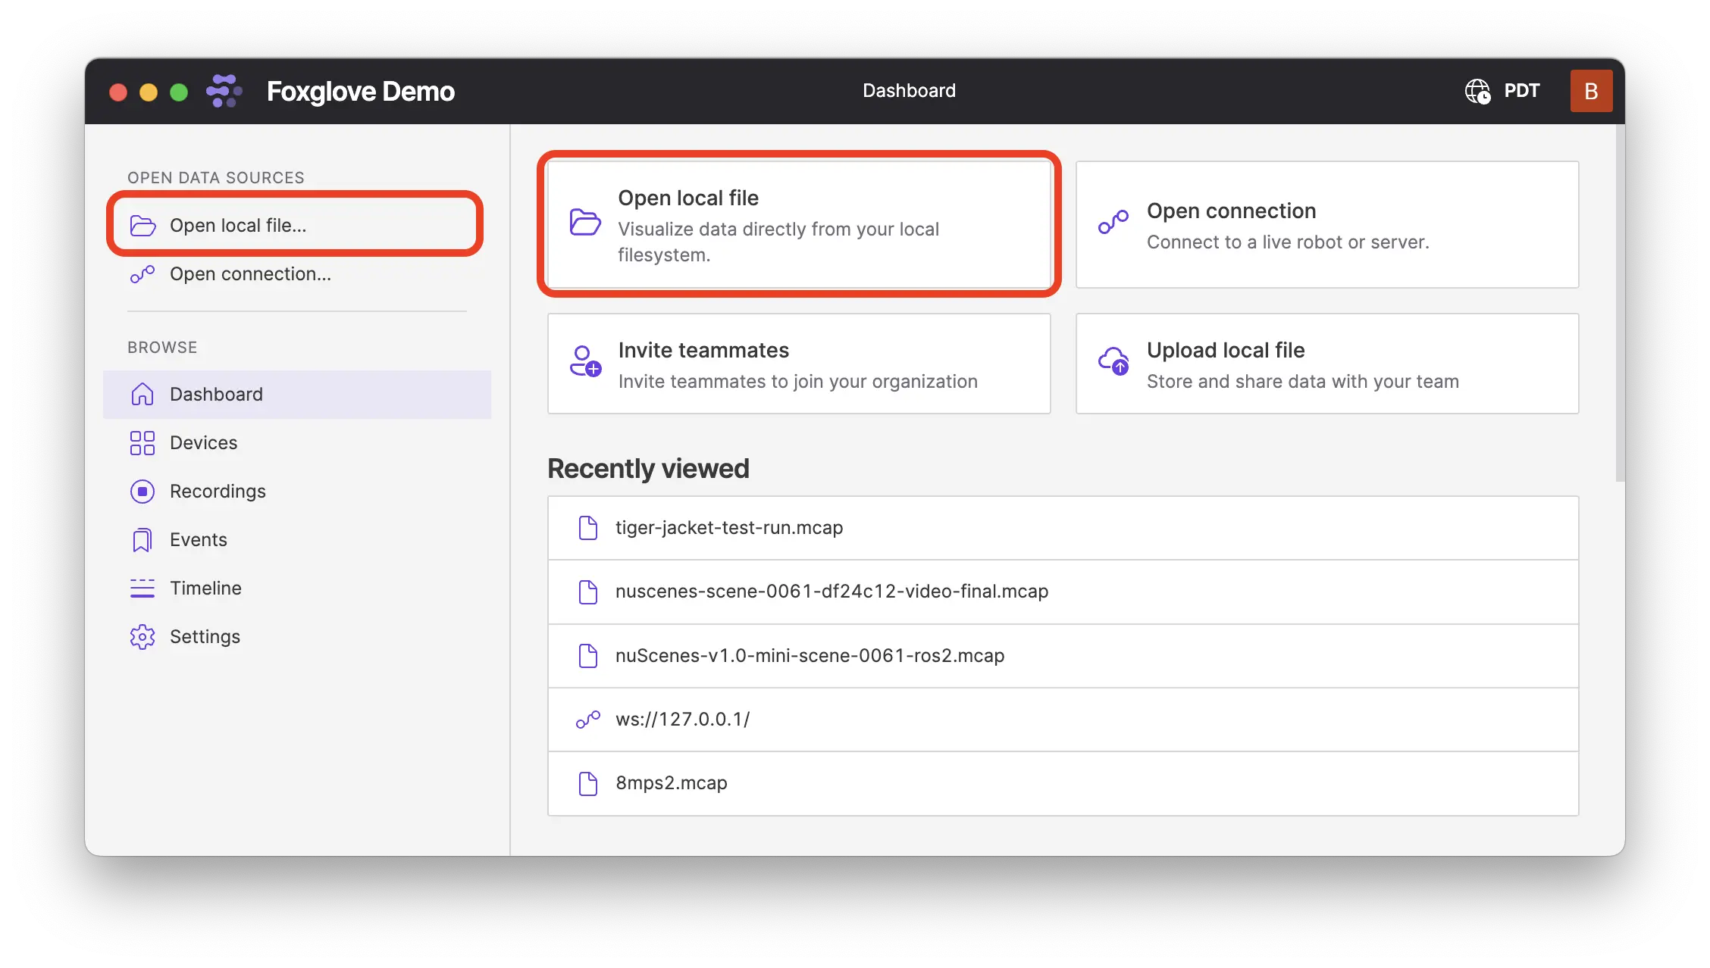Click the Dashboard home icon
Image resolution: width=1710 pixels, height=968 pixels.
click(x=142, y=395)
